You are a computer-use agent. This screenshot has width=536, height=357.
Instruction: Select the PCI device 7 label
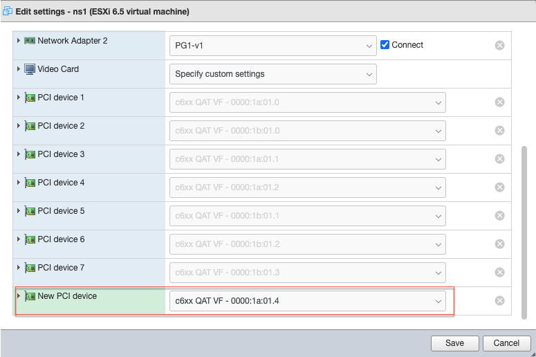(x=61, y=268)
